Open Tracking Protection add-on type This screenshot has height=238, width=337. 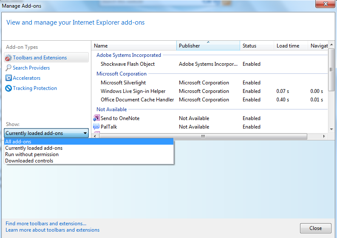pos(35,88)
